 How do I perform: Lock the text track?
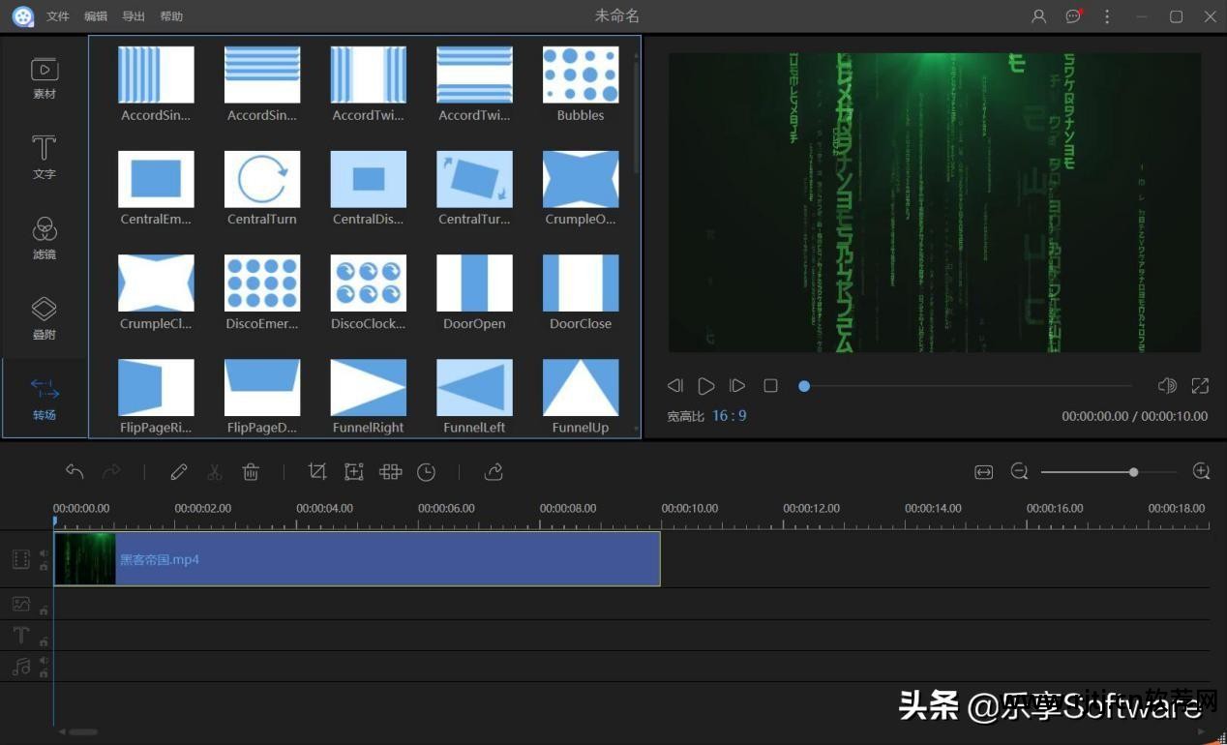[44, 641]
